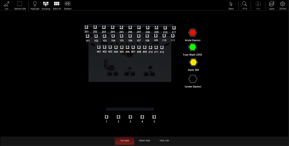The width and height of the screenshot is (289, 146).
Task: Select fixture 209
Action: [x=156, y=28]
